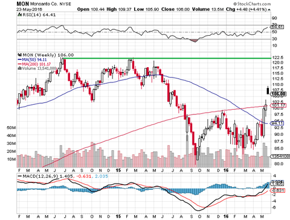Click the 13541088 volume tag on right axis
Viewport: 290px width, 220px height.
coord(280,156)
